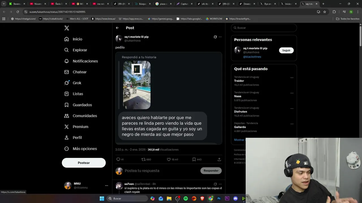Open the new tab plus button
The width and height of the screenshot is (362, 203).
323,4
